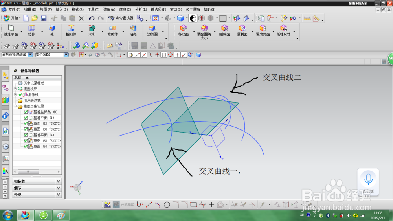
Task: Open the GC工具箱 menu
Action: 193,9
